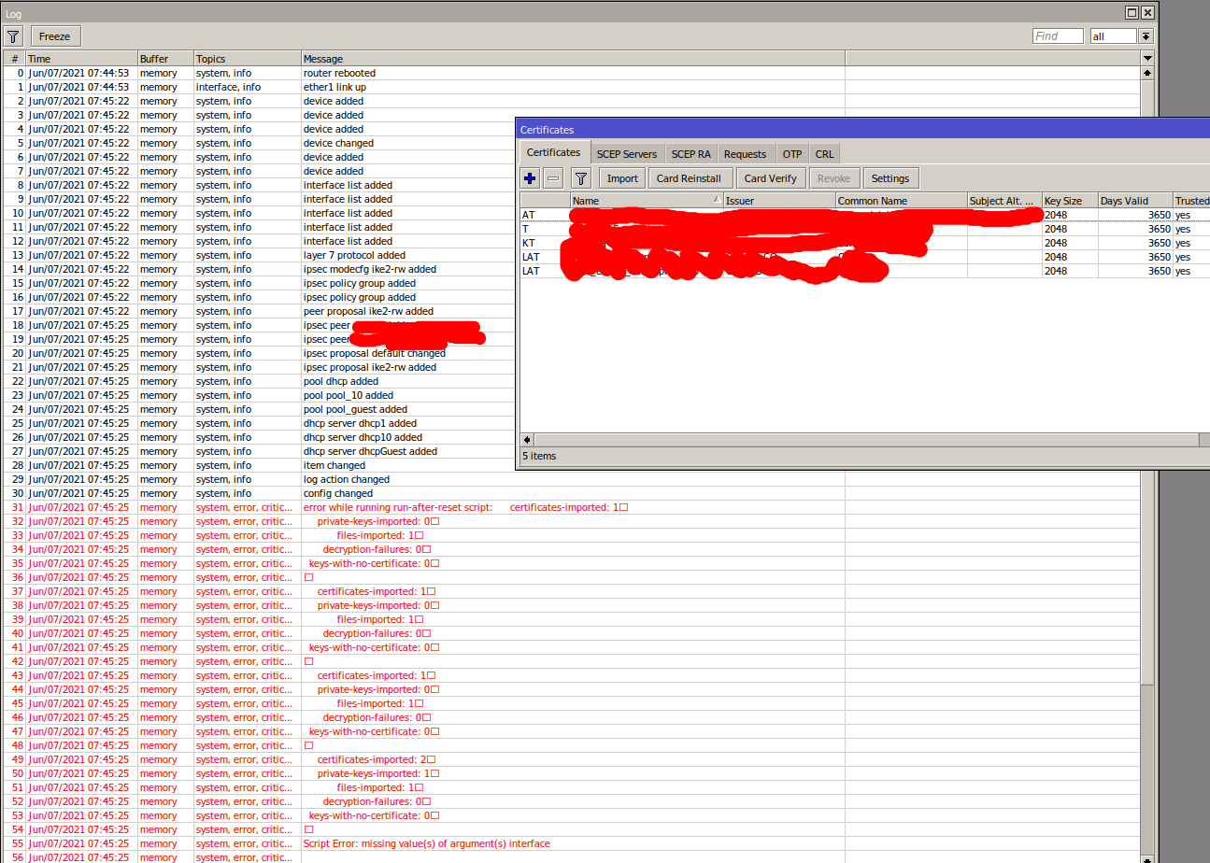The width and height of the screenshot is (1210, 863).
Task: Click the Card Reinstall button
Action: [689, 177]
